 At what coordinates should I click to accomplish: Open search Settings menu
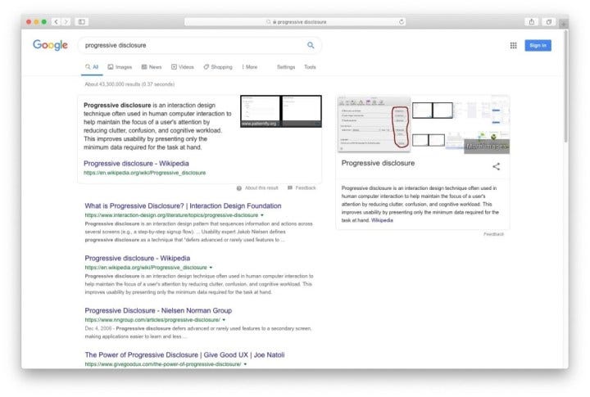[x=286, y=67]
